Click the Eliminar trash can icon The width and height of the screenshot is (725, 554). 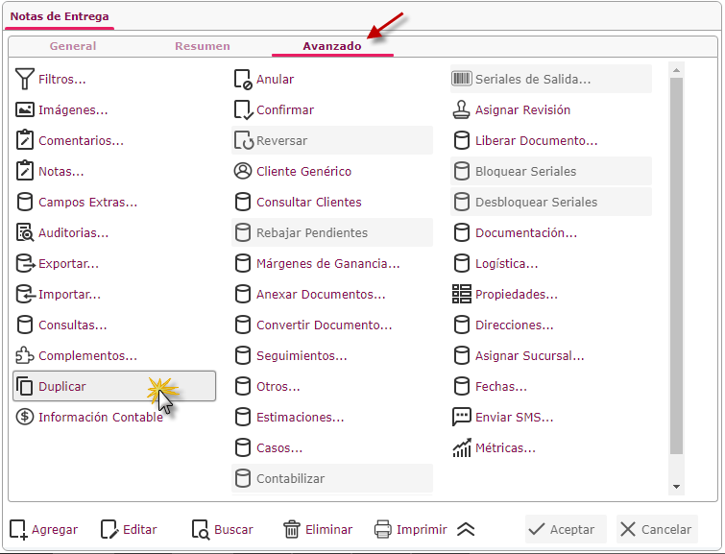click(292, 529)
